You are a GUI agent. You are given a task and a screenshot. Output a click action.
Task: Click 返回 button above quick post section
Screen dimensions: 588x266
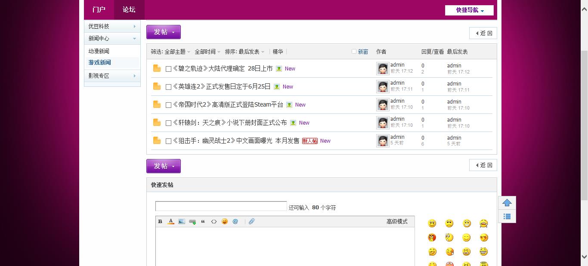(x=483, y=165)
